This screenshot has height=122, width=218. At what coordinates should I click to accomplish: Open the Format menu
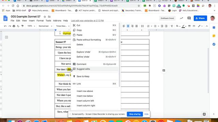click(x=40, y=21)
